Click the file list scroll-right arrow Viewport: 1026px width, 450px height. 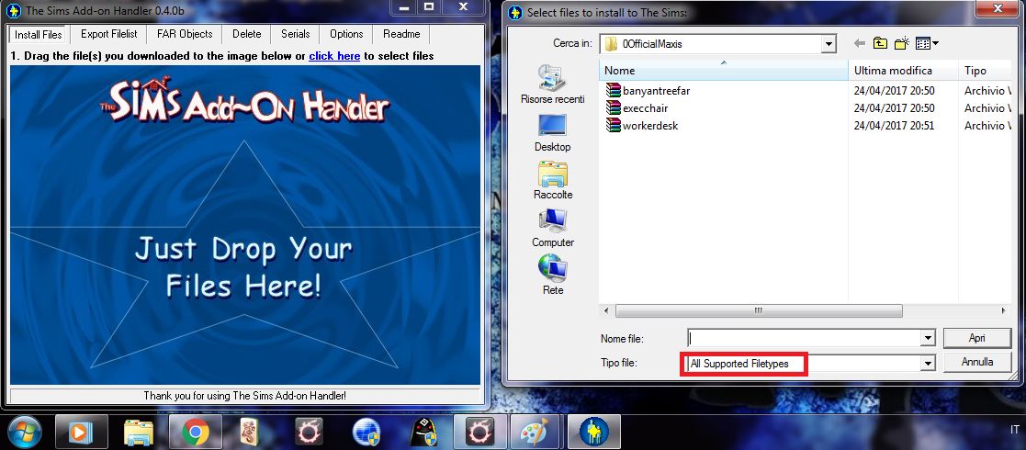[1003, 311]
